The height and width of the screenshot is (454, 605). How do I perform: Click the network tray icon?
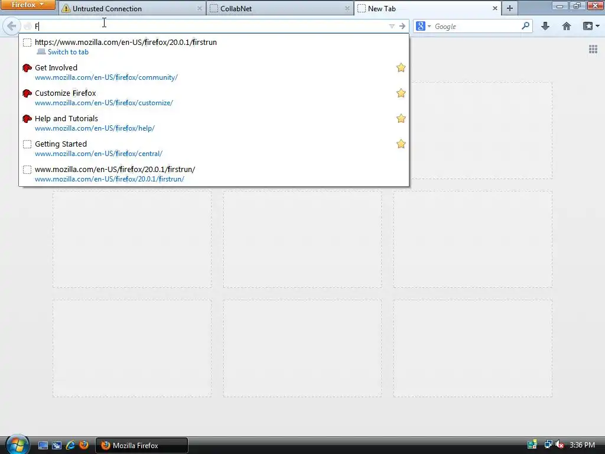[x=548, y=445]
